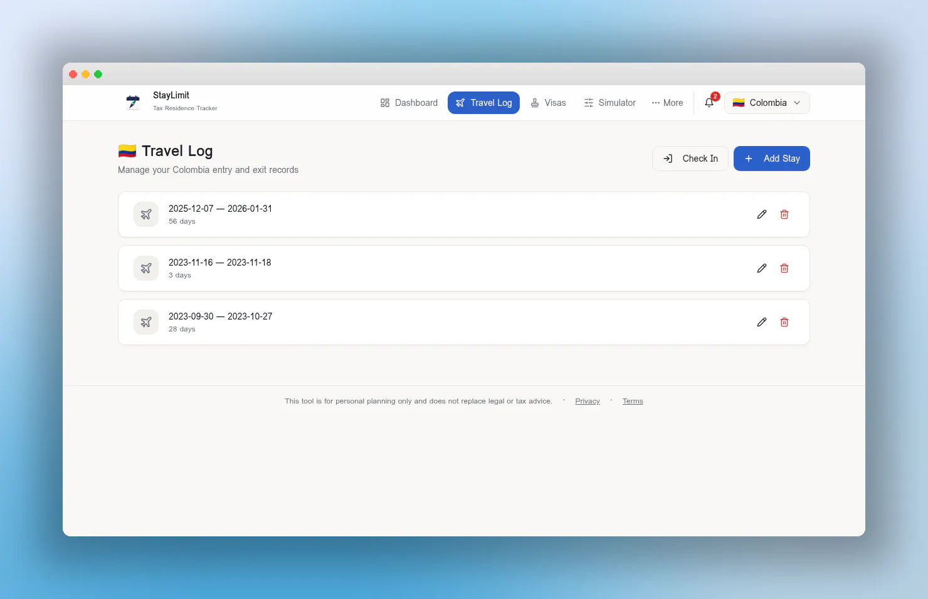Image resolution: width=928 pixels, height=599 pixels.
Task: Select the date text 2025-12-07 — 2026-01-31
Action: [220, 209]
